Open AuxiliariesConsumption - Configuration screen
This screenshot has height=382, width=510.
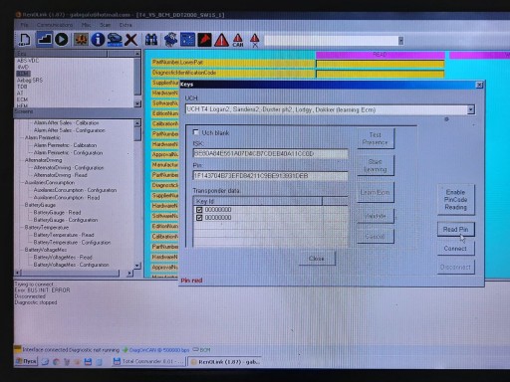(75, 190)
